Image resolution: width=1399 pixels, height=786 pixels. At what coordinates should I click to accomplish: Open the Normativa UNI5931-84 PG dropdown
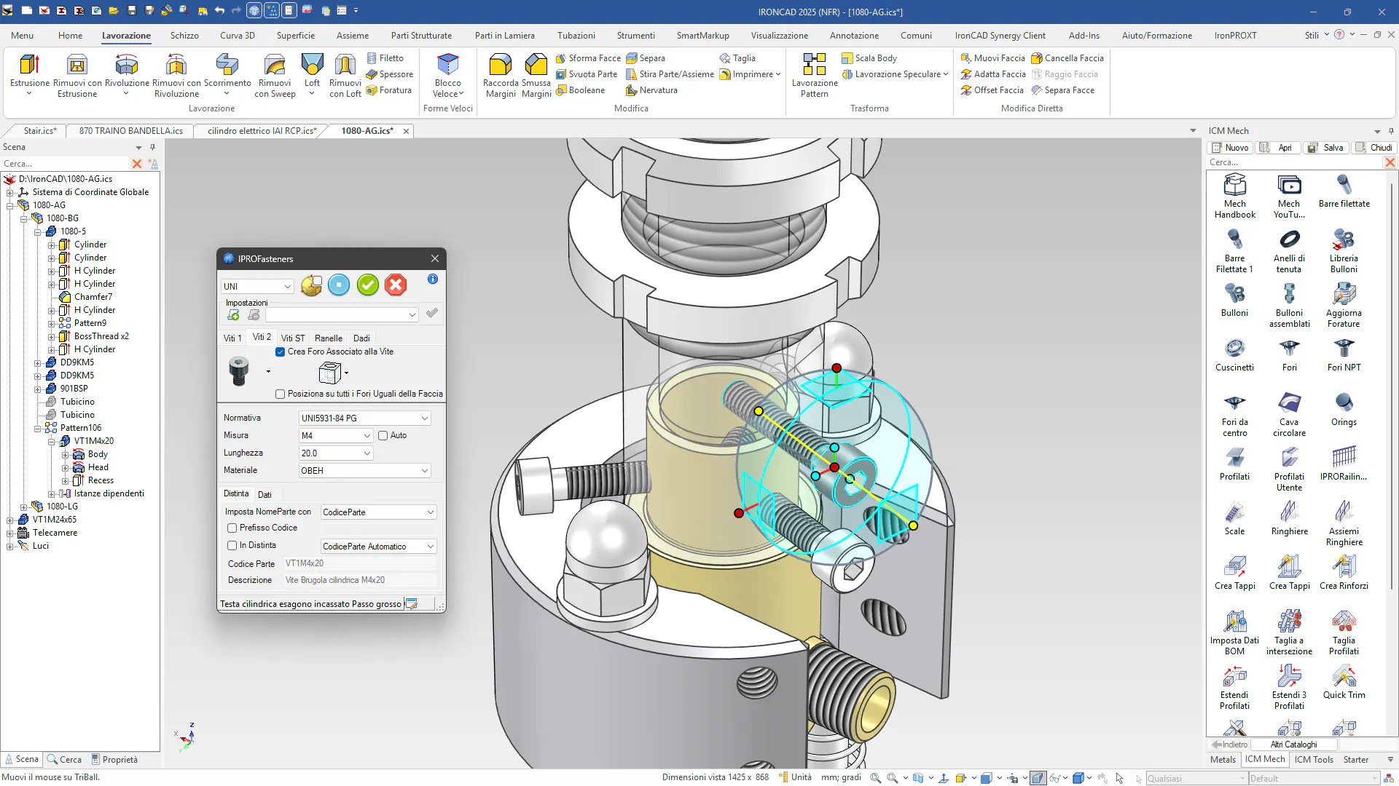click(x=424, y=418)
